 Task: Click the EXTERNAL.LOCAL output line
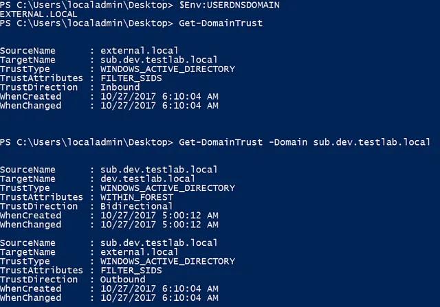[38, 14]
